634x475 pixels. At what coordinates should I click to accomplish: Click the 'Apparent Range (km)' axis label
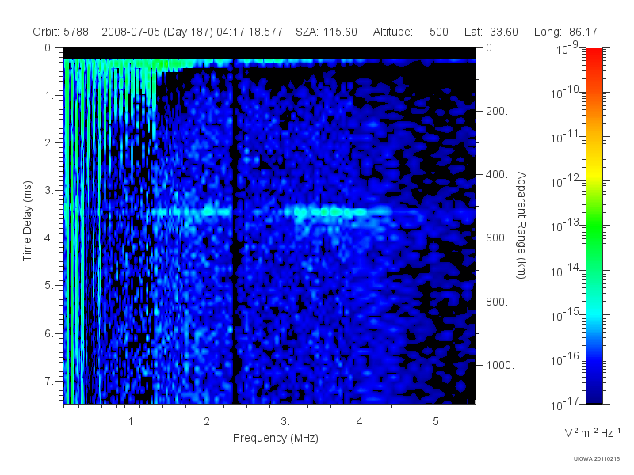click(521, 225)
